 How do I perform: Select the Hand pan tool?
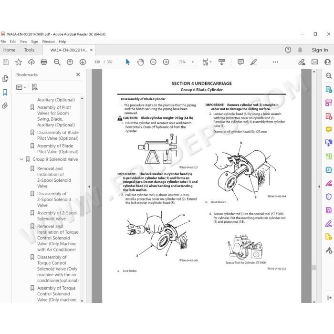tap(140, 62)
